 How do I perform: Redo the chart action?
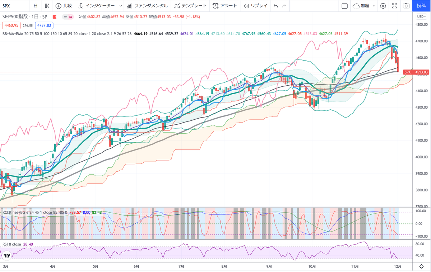(284, 6)
